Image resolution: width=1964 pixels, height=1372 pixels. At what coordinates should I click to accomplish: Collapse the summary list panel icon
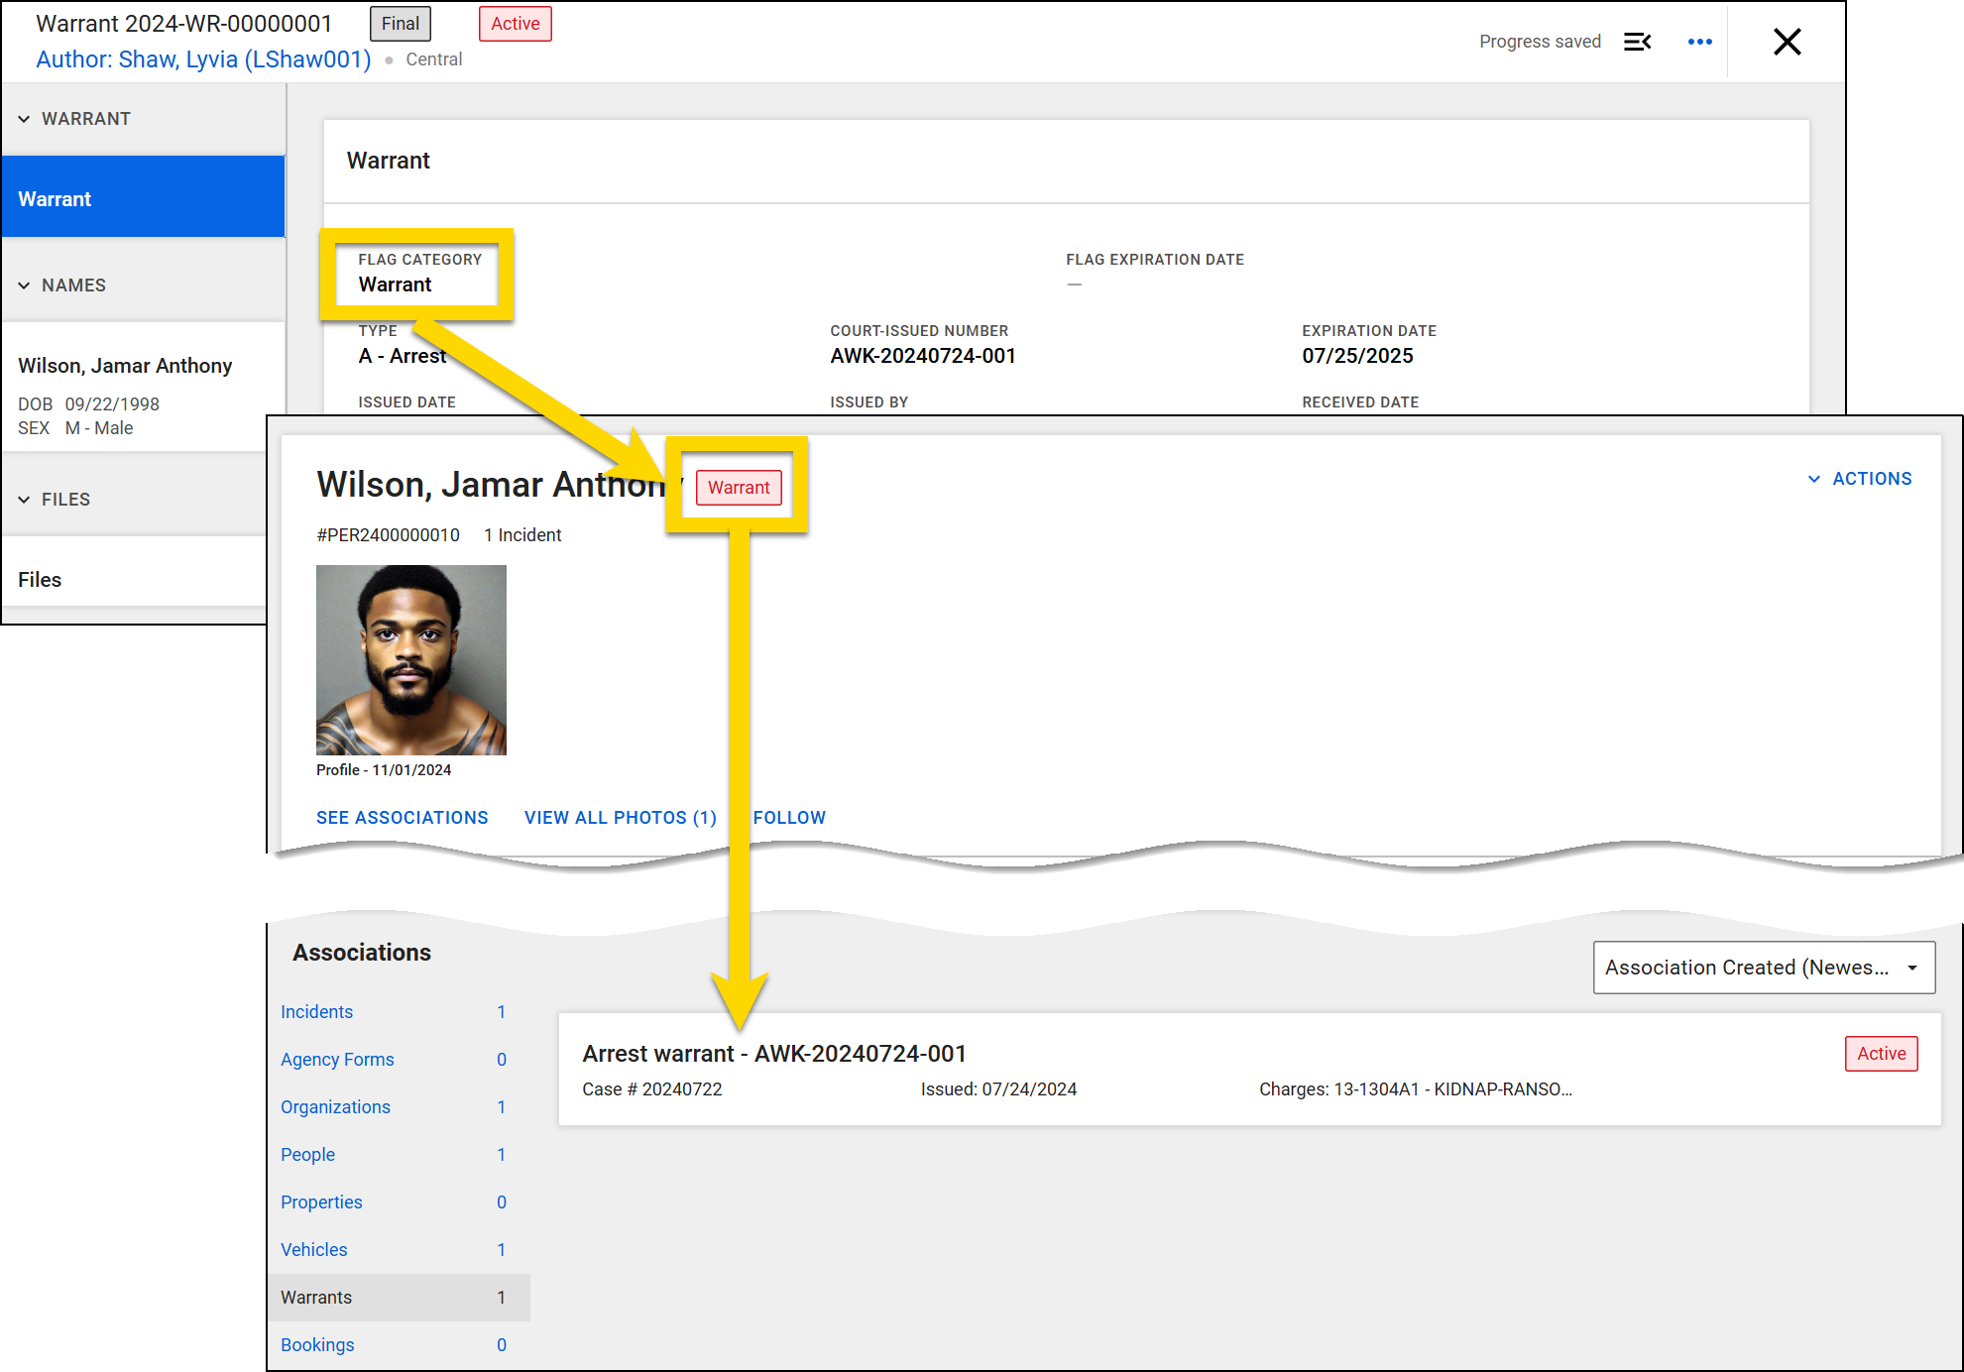click(x=1637, y=41)
